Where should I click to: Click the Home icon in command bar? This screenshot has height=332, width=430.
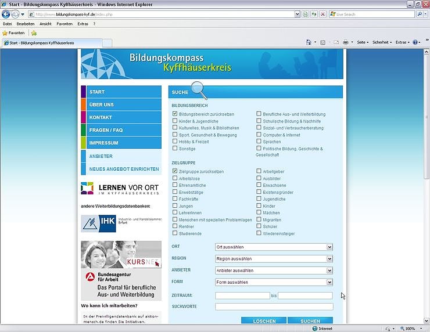pos(309,42)
